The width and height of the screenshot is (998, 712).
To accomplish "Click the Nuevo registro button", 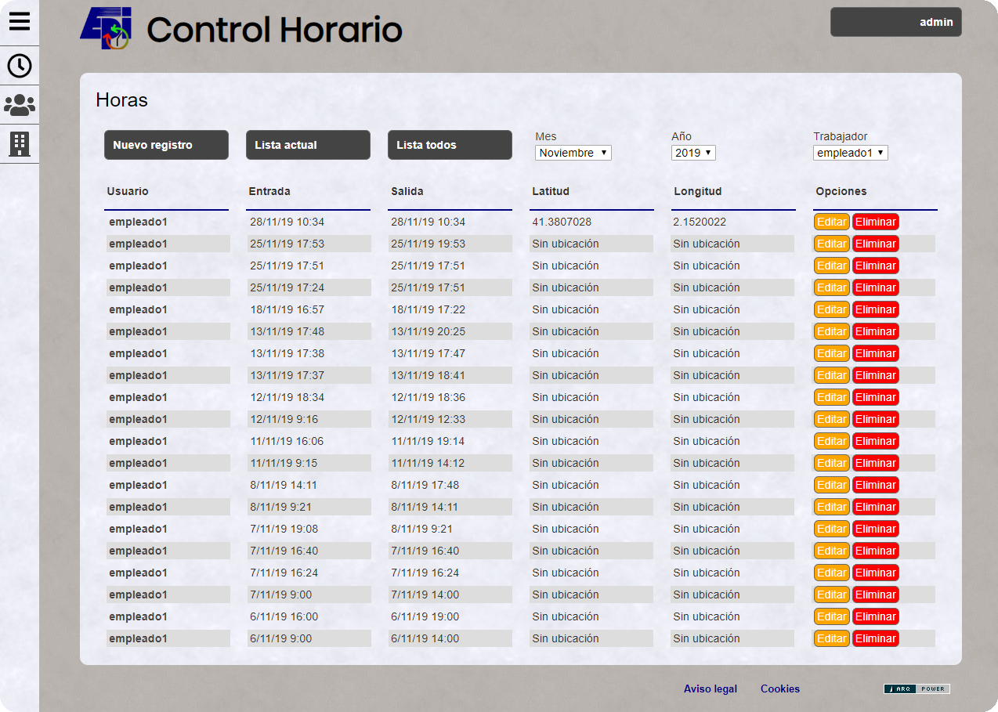I will [x=166, y=145].
